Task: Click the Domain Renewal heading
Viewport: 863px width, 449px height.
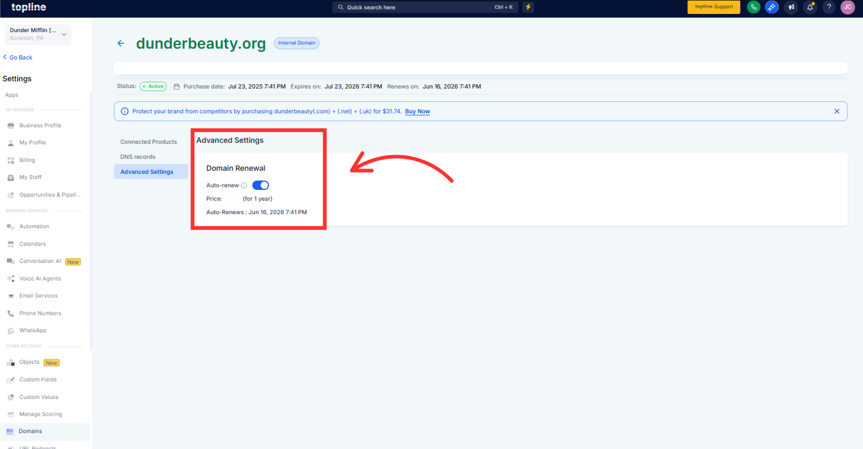Action: (x=236, y=168)
